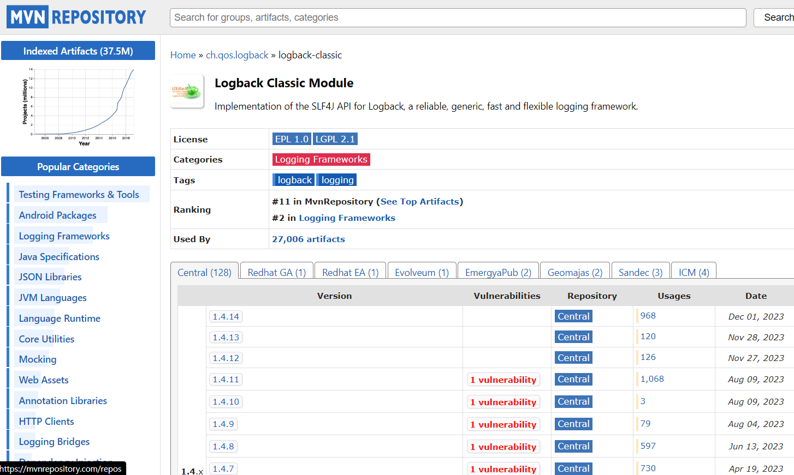Open Web Assets category
This screenshot has height=475, width=794.
point(44,380)
